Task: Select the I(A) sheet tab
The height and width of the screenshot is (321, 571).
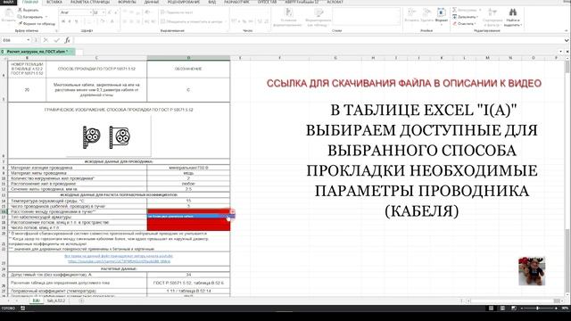Action: pos(36,300)
